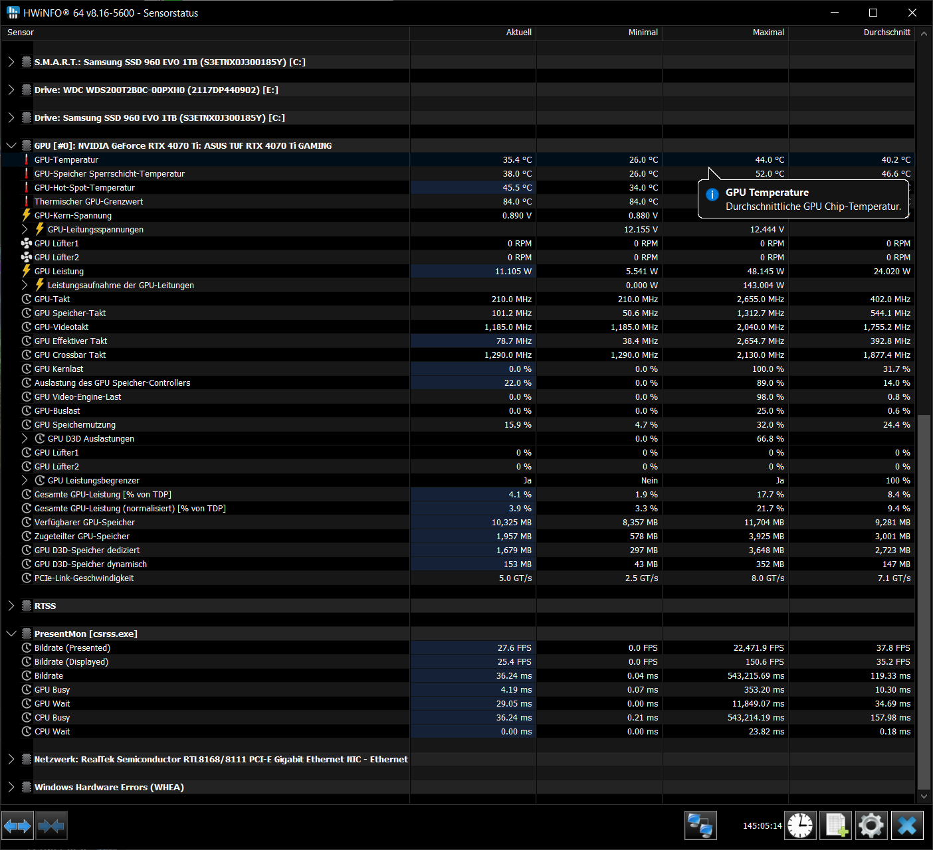The height and width of the screenshot is (850, 933).
Task: Click the HWiNFO app icon in title bar
Action: (x=13, y=13)
